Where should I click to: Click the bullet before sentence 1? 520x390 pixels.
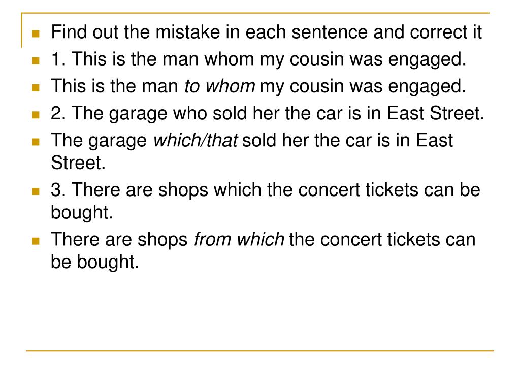tap(36, 61)
